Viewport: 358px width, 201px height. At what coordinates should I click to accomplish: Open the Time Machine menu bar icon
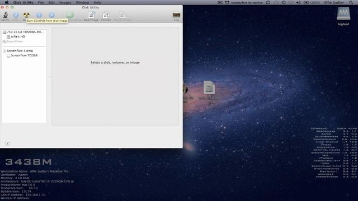pyautogui.click(x=284, y=2)
